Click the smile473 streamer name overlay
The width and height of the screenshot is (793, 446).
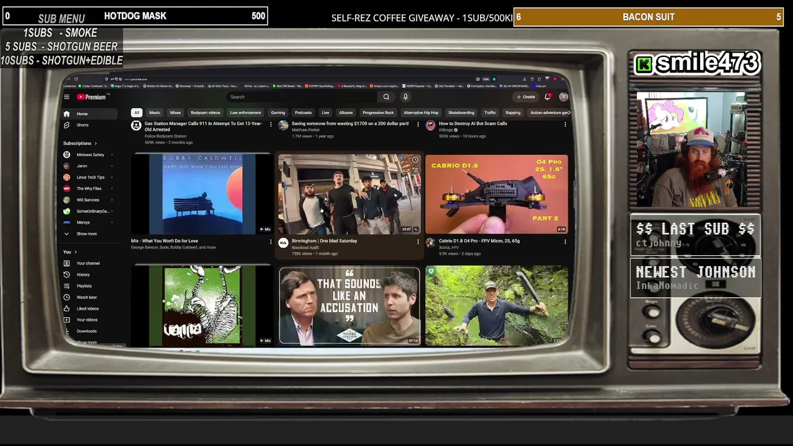point(698,63)
